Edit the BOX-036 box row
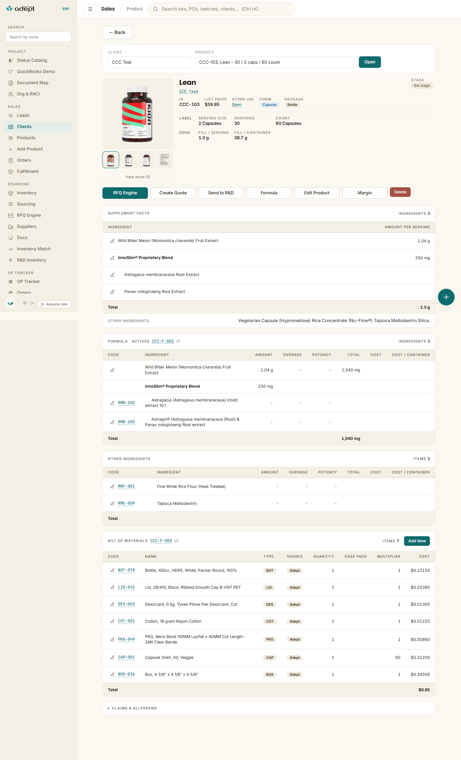Viewport: 461px width, 760px height. click(113, 674)
